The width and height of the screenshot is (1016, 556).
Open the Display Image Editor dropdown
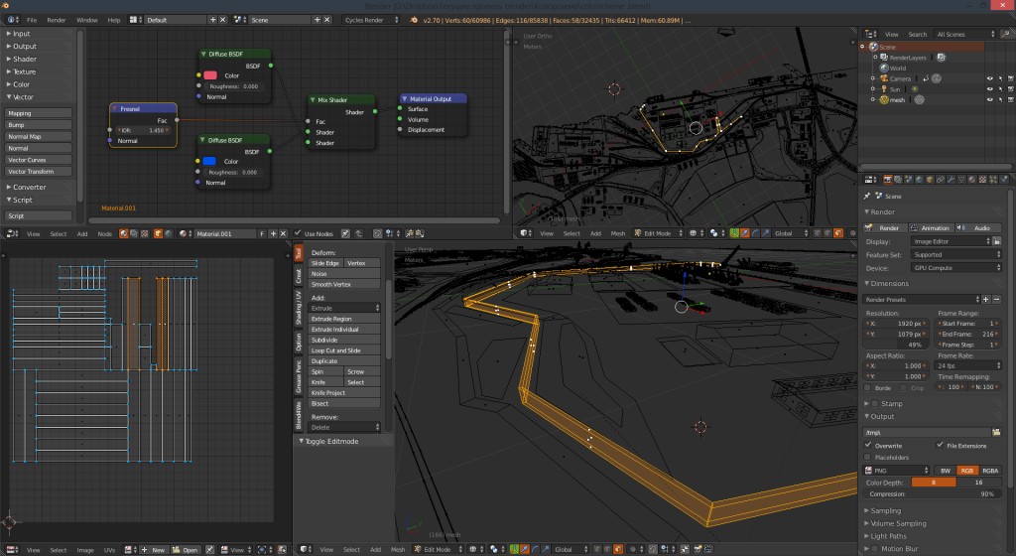pos(951,241)
